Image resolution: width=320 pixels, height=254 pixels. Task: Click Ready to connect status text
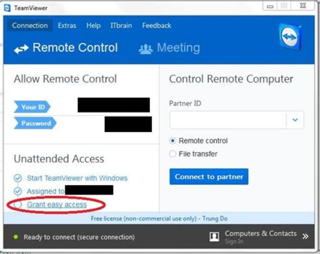point(79,237)
